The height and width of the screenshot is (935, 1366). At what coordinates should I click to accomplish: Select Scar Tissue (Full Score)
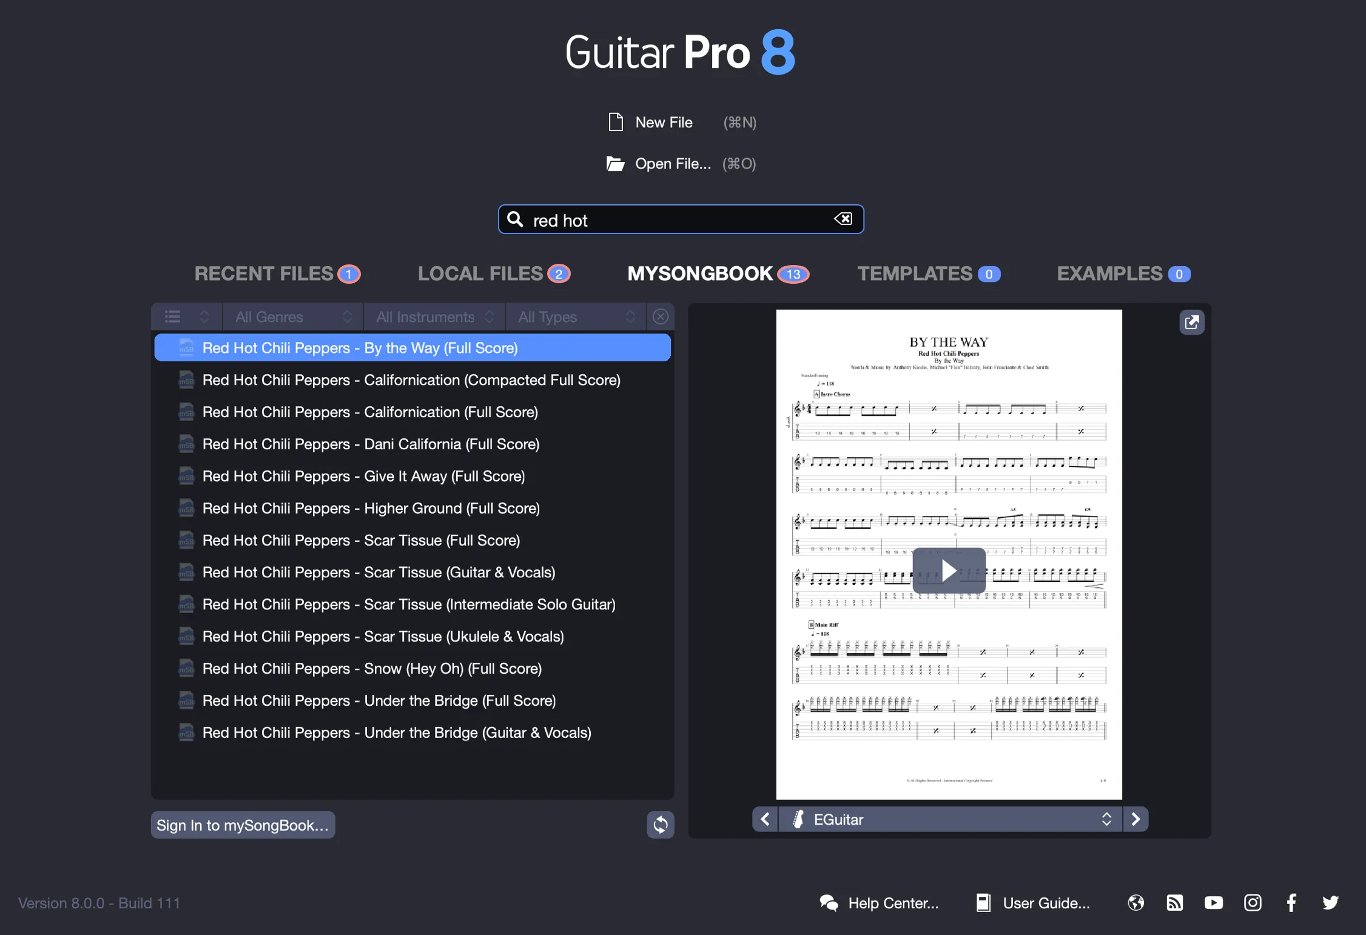(x=412, y=541)
